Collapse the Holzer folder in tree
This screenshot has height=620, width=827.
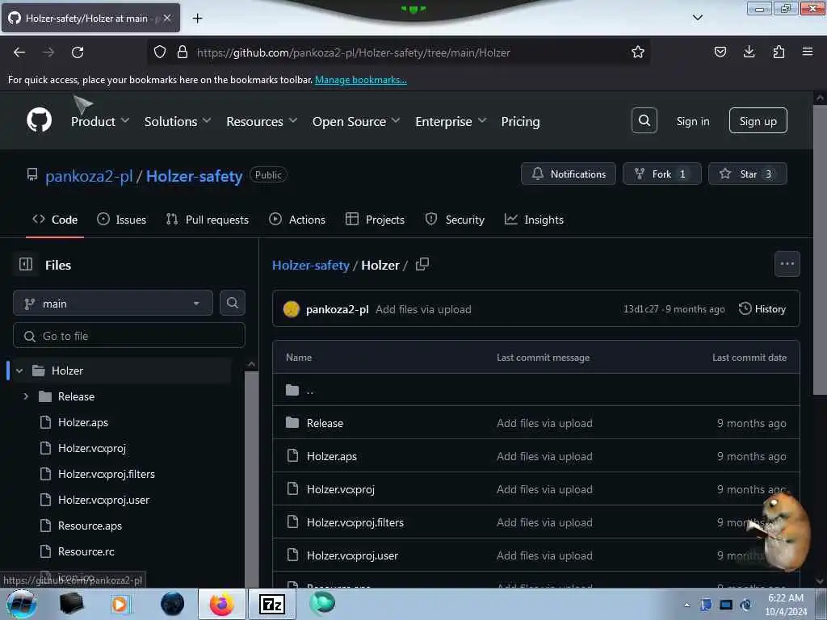tap(19, 371)
